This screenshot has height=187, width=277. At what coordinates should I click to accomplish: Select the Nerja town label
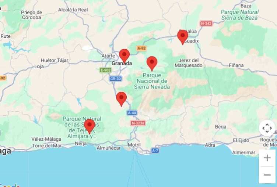tap(81, 144)
